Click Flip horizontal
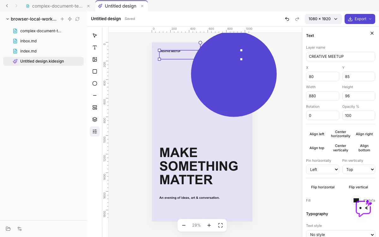Viewport: 379px width, 237px height. coord(323,187)
